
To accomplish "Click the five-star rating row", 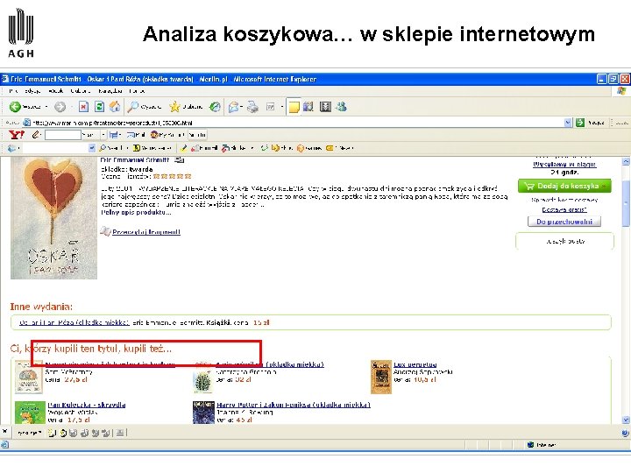I will click(x=173, y=176).
